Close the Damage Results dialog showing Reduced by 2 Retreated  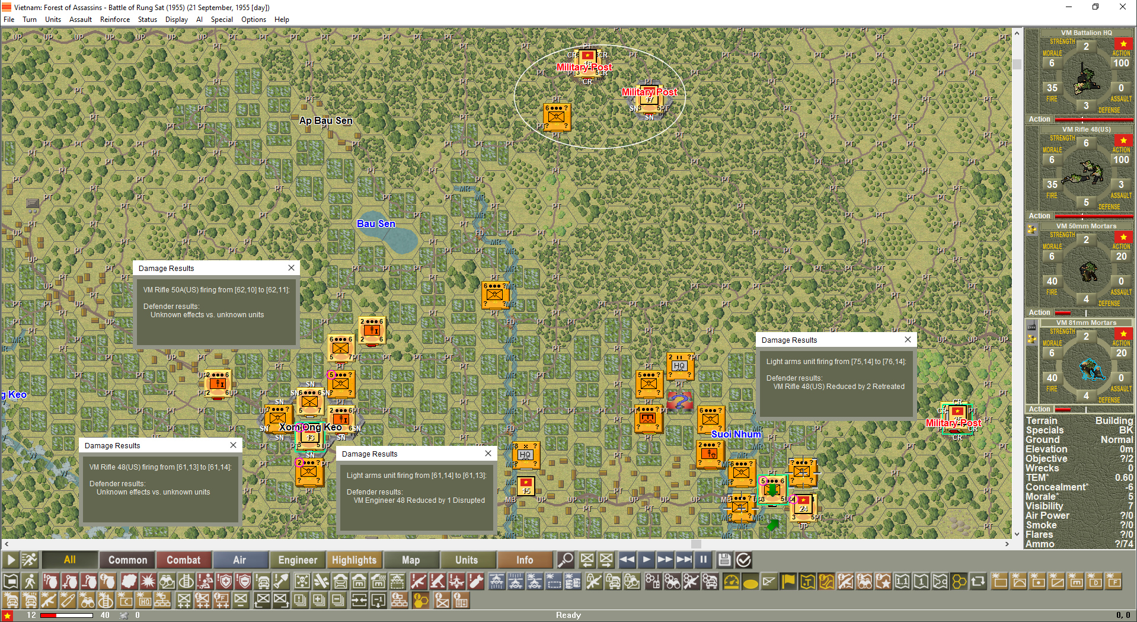click(x=908, y=340)
